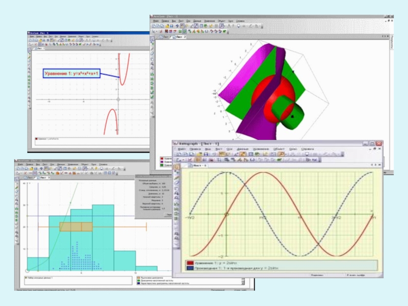Click the first icon in the 3D window's top toolbar

(x=154, y=25)
